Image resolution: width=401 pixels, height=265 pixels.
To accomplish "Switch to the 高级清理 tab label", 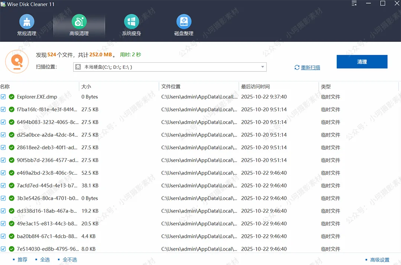I will tap(79, 33).
